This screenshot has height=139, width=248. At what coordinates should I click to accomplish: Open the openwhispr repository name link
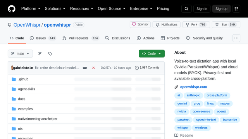tap(57, 25)
